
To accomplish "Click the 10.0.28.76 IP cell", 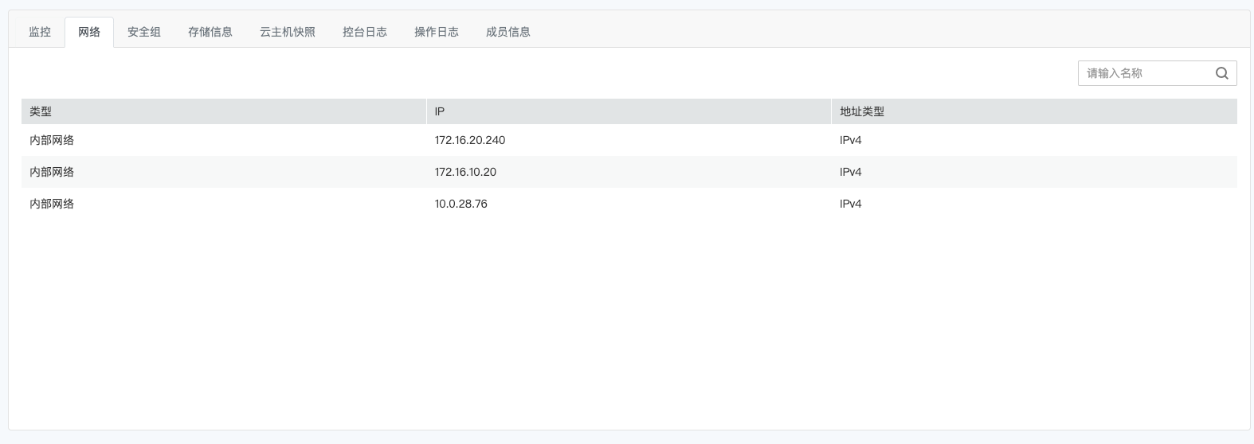I will [x=461, y=204].
